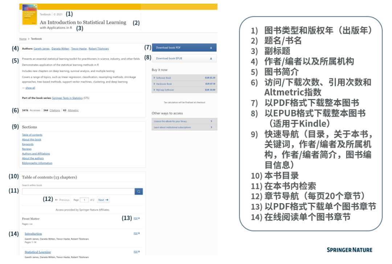Download the whole book as PDF
392x264 pixels.
point(184,48)
